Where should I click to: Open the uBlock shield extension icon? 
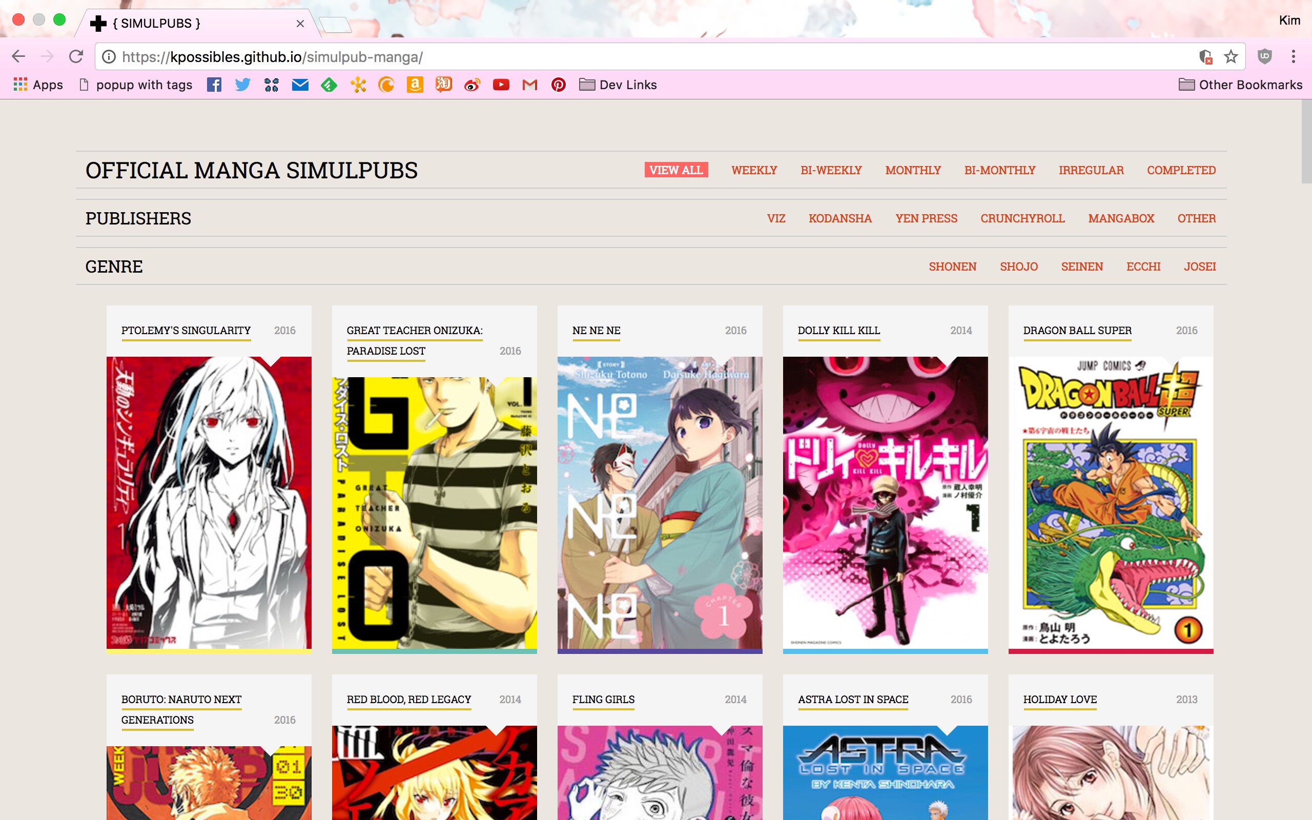[x=1264, y=56]
